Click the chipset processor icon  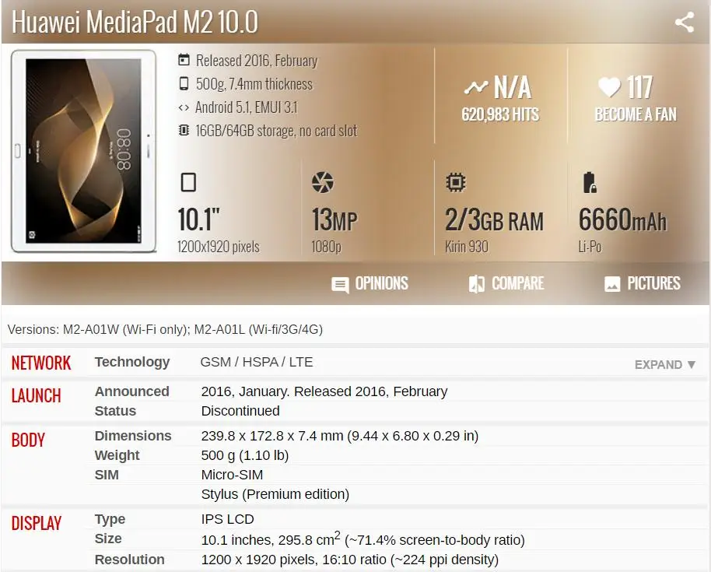tap(456, 182)
